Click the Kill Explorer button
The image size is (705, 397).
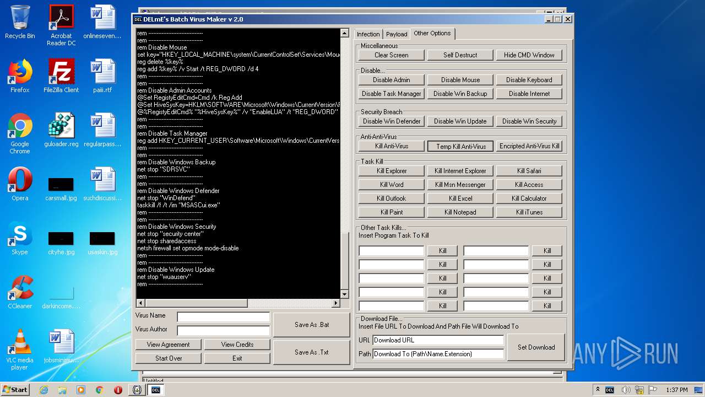click(x=391, y=171)
